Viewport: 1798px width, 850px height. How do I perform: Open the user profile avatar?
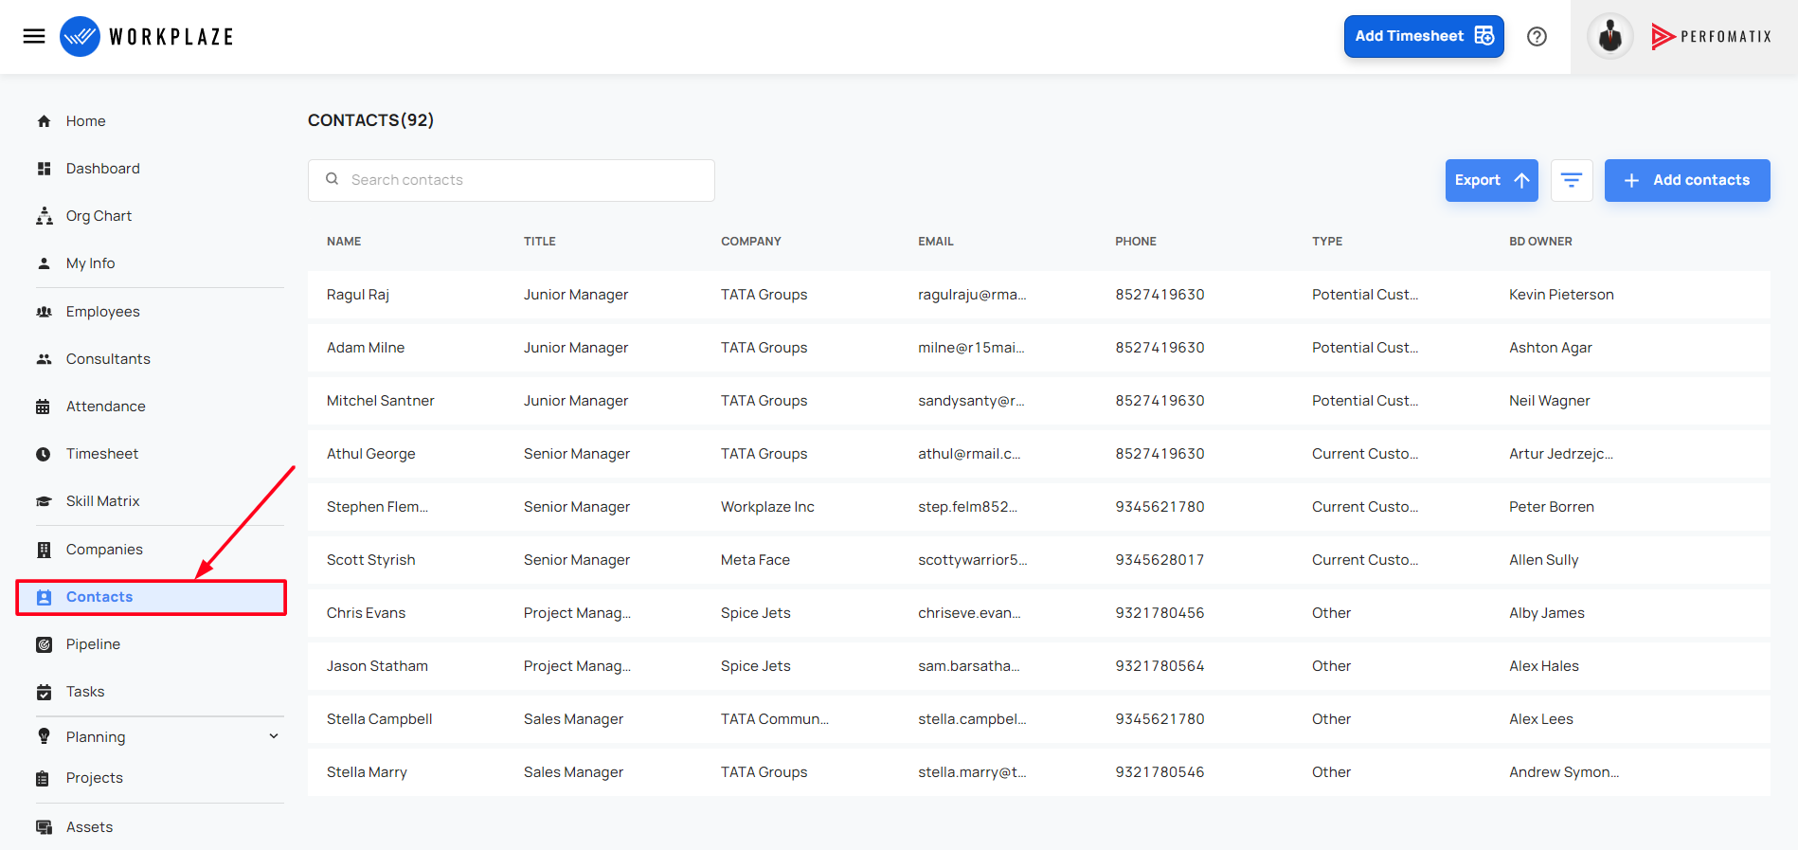click(1609, 37)
